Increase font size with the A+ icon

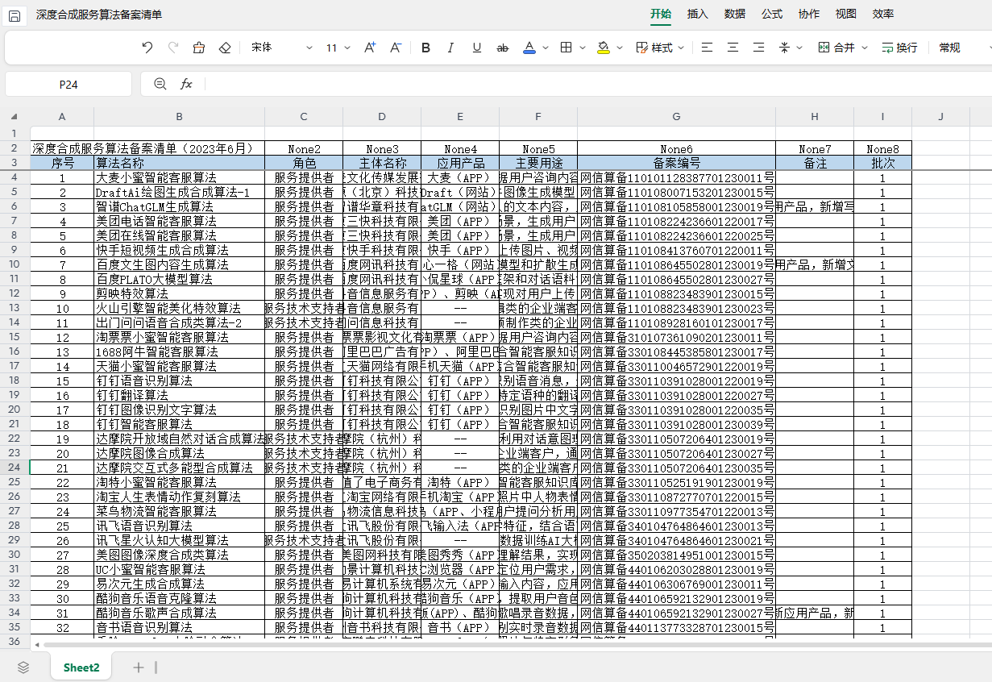(370, 48)
